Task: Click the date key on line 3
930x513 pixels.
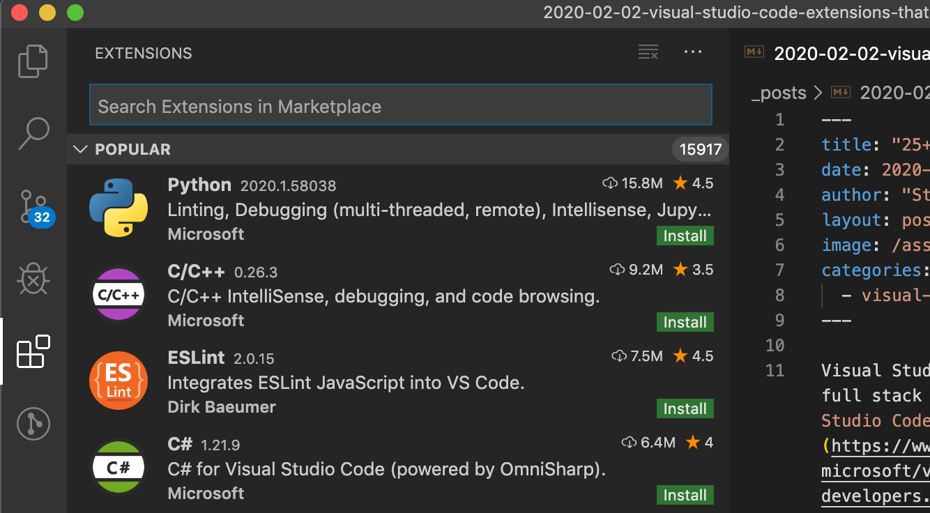Action: tap(841, 169)
